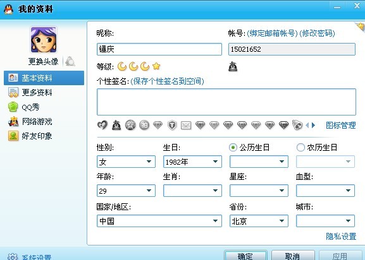Viewport: 365px width, 260px height.
Task: Click the magnifier icon next to 更换头像
Action: (x=70, y=61)
